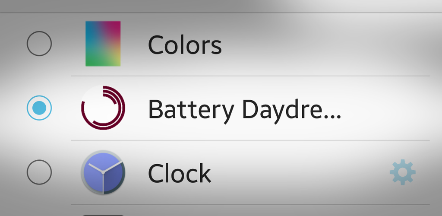Click blank area right of Battery Daydre... text
Viewport: 442px width, 216px height.
tap(386, 108)
